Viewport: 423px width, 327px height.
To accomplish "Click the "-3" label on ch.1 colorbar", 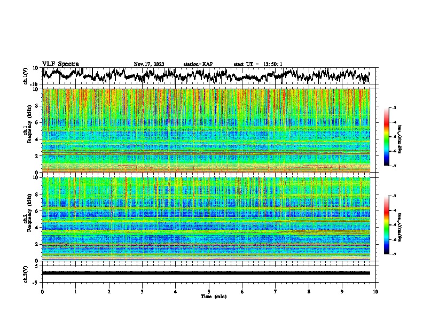I will pyautogui.click(x=394, y=107).
